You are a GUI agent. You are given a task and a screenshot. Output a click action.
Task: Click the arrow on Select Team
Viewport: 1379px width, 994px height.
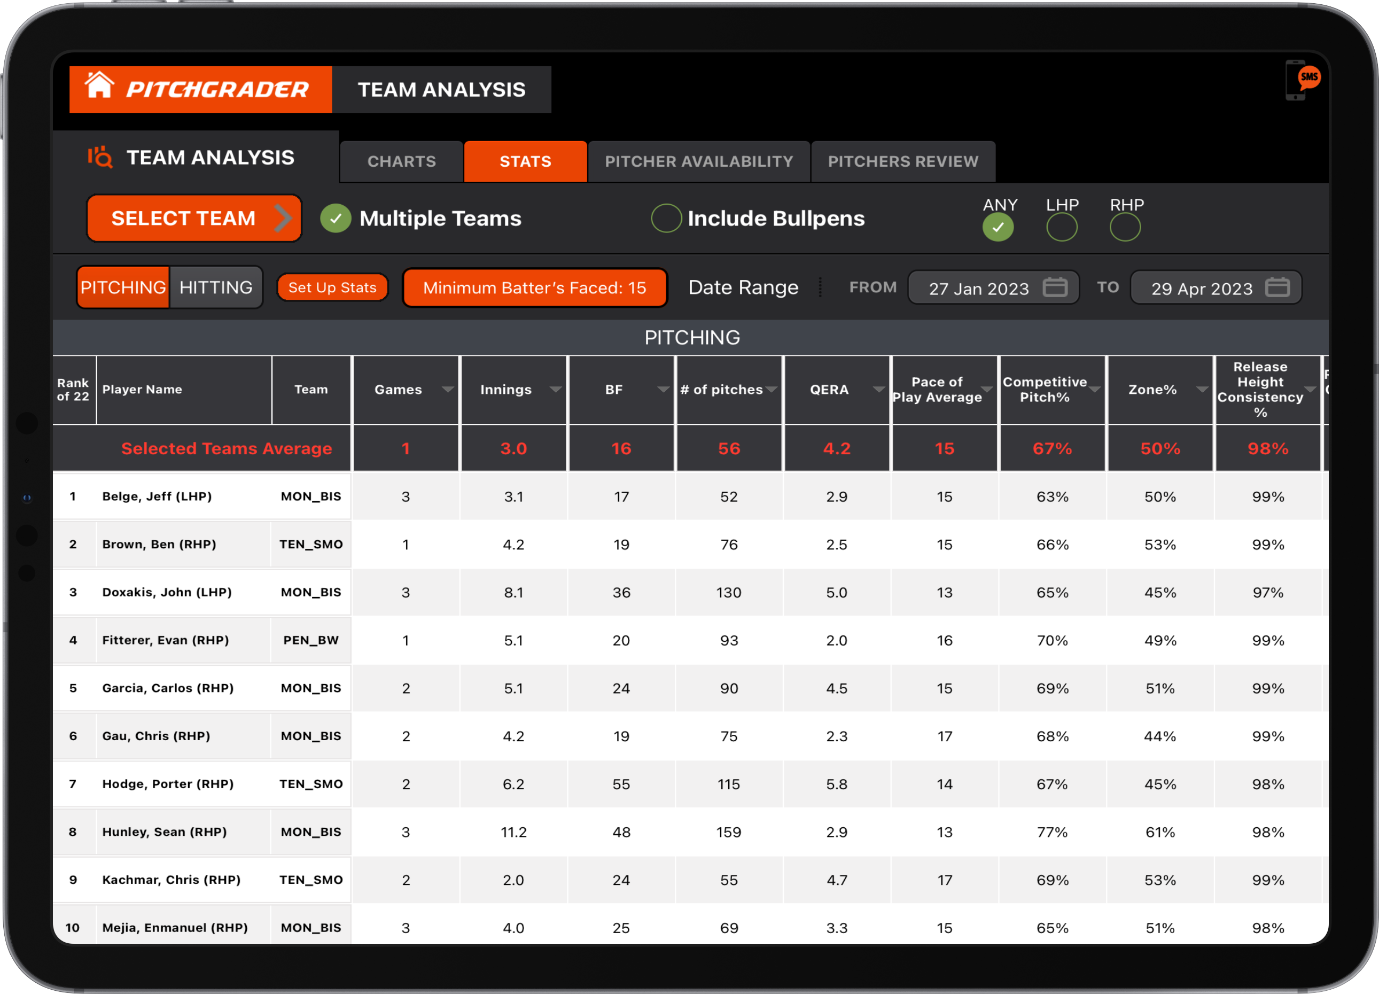point(283,218)
